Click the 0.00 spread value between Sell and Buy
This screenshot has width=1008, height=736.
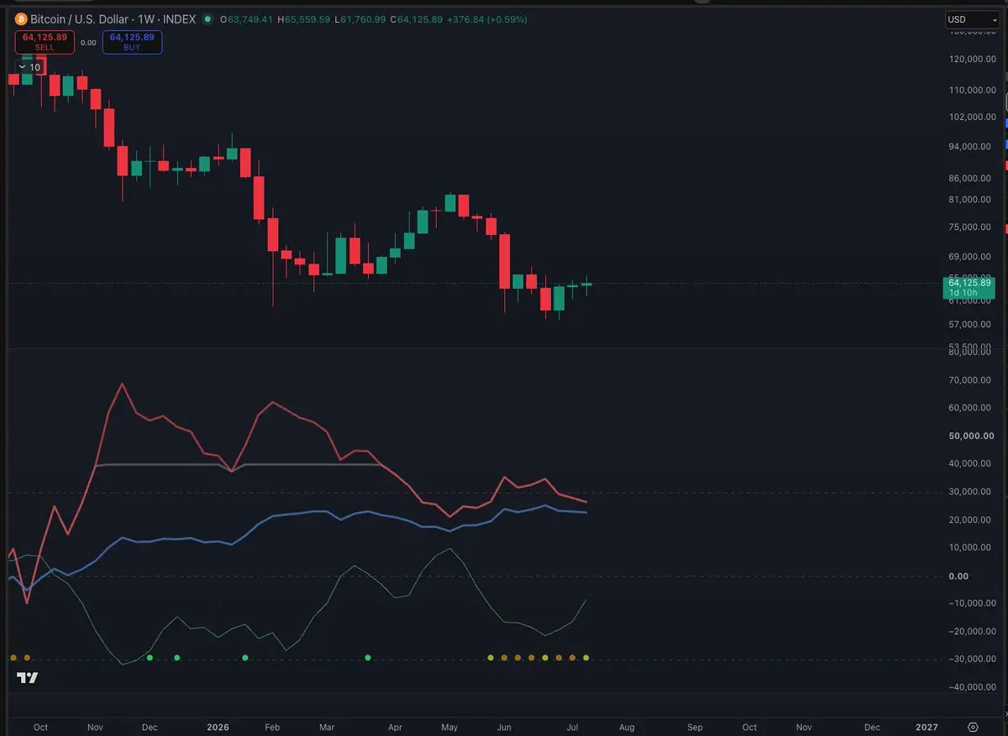88,42
